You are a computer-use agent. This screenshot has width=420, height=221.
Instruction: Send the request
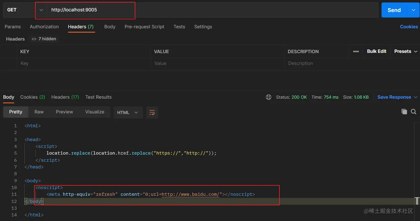(394, 10)
